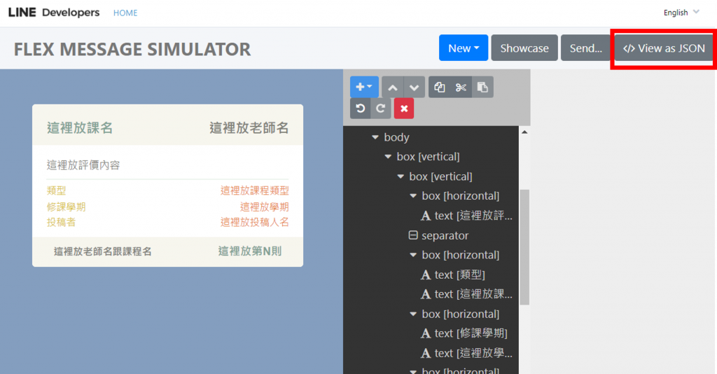
Task: Open the English language dropdown
Action: [681, 13]
